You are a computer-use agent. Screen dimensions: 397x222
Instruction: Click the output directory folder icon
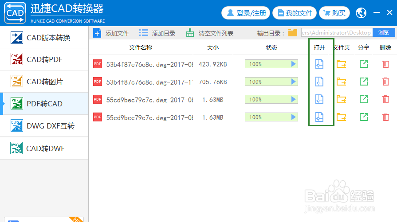point(293,33)
